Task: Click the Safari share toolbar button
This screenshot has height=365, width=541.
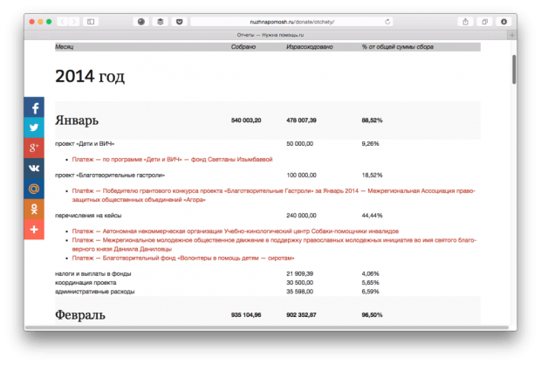Action: 466,21
